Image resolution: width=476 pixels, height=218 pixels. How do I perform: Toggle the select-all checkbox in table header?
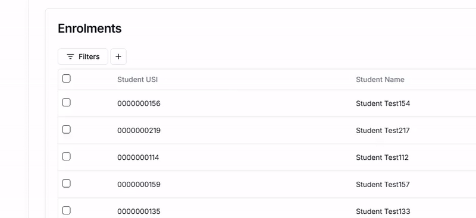(x=67, y=78)
